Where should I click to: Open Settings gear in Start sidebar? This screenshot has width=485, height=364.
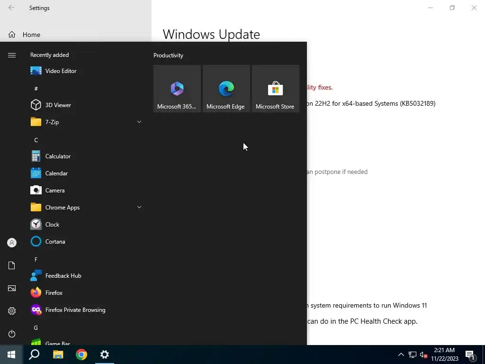tap(12, 311)
